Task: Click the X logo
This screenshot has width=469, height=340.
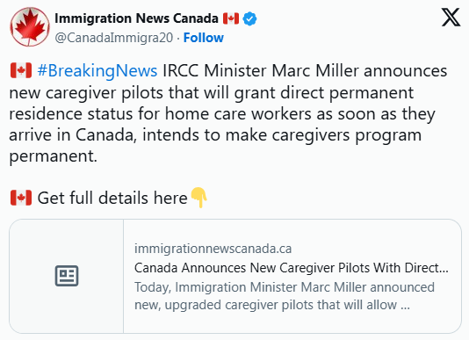Action: pyautogui.click(x=451, y=18)
